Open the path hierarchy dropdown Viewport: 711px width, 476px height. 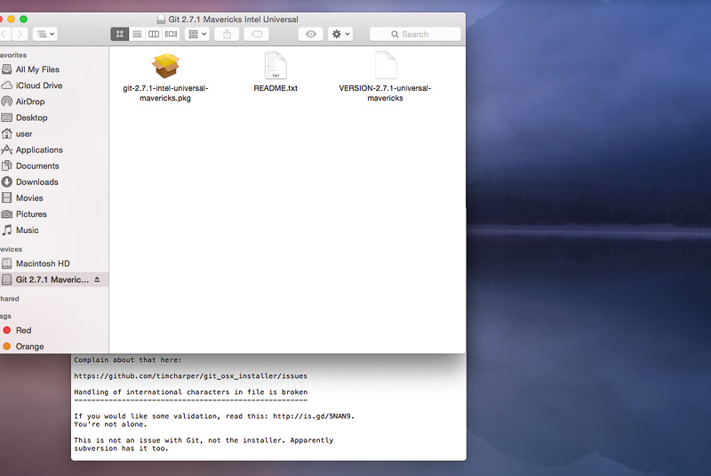coord(45,34)
